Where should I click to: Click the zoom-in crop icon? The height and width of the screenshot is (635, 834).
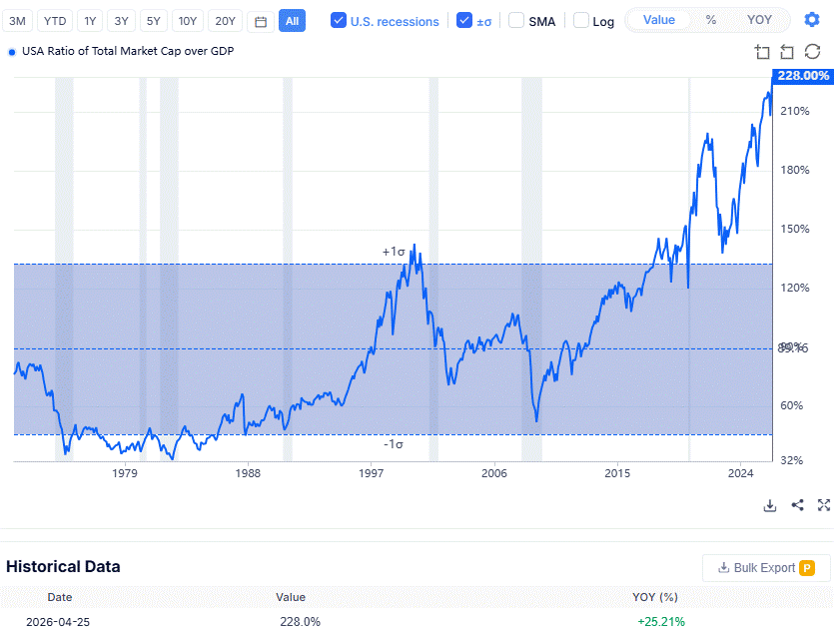click(x=763, y=52)
